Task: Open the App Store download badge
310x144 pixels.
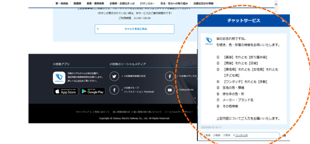Action: 65,91
